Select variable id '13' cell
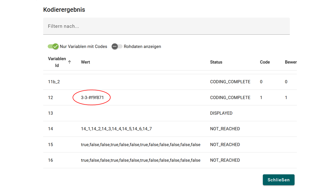The width and height of the screenshot is (333, 187). coord(50,113)
